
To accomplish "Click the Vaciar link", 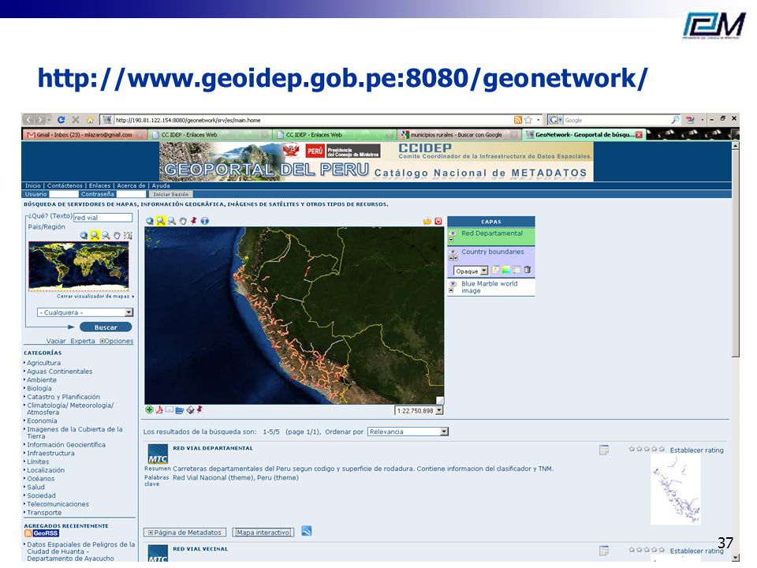I will (56, 341).
